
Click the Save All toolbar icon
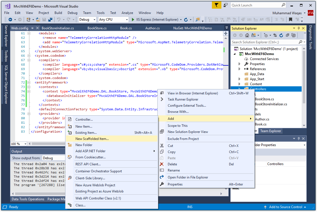click(x=50, y=20)
